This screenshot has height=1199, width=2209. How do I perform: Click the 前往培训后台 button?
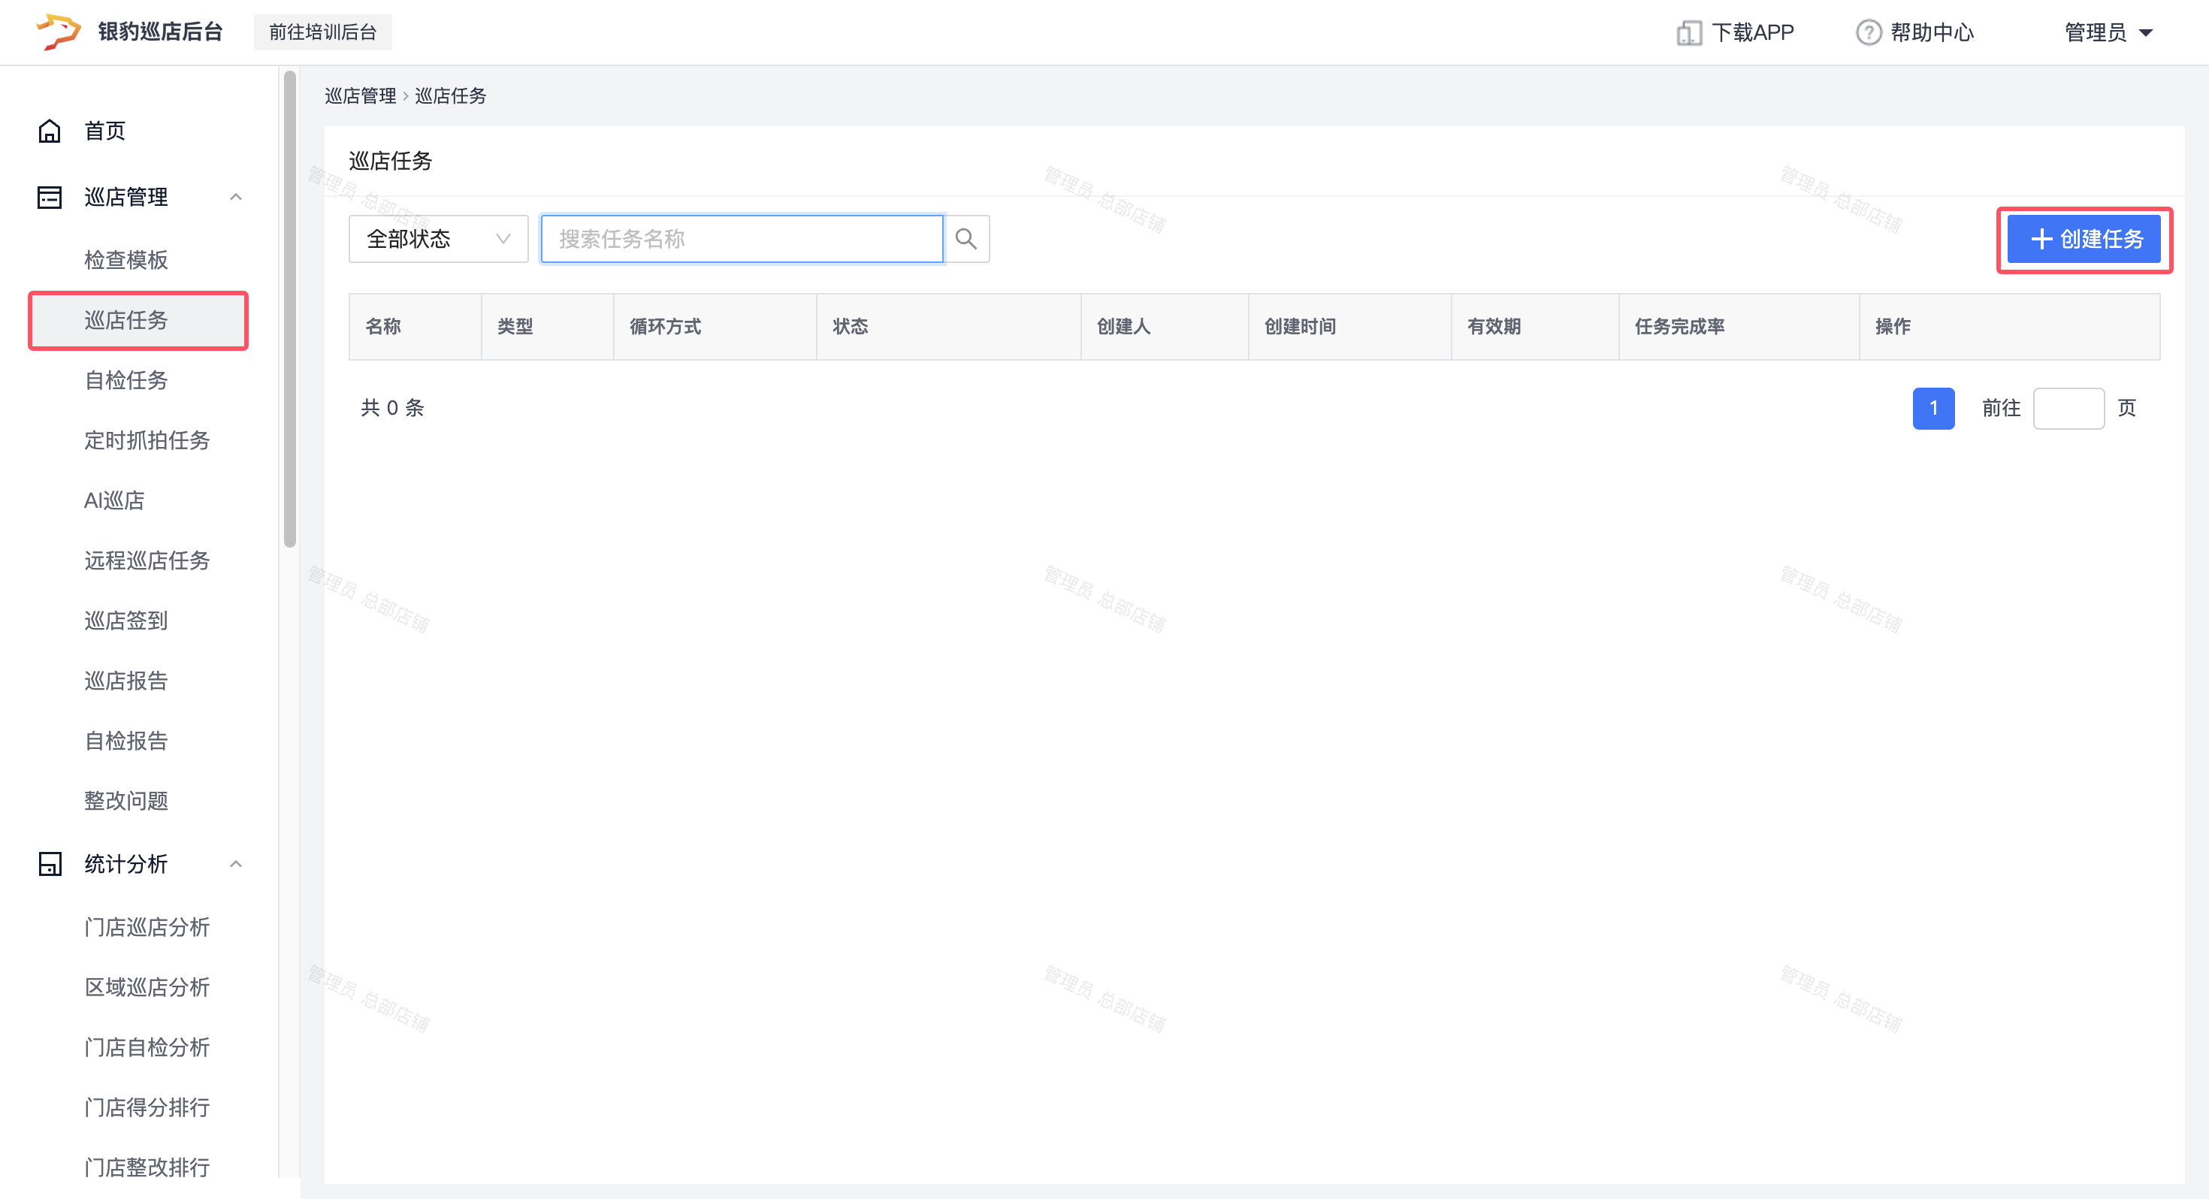[x=322, y=32]
